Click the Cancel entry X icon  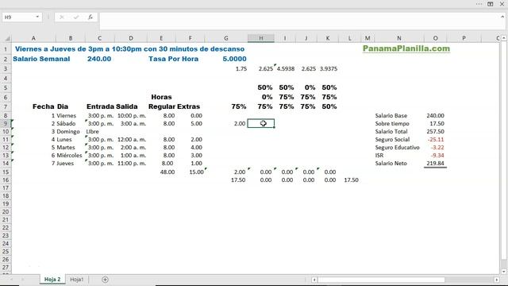[x=62, y=17]
